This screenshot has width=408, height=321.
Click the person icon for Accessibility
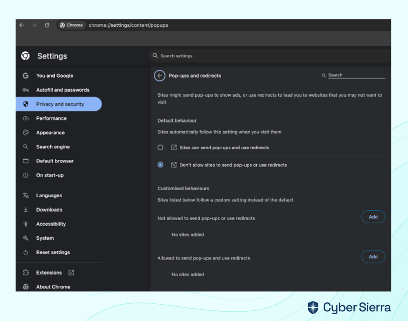(x=25, y=224)
